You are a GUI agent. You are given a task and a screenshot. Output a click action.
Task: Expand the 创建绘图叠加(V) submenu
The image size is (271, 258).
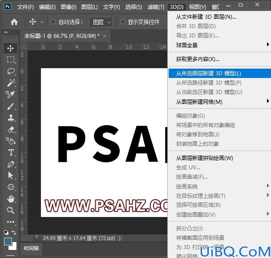point(268,214)
